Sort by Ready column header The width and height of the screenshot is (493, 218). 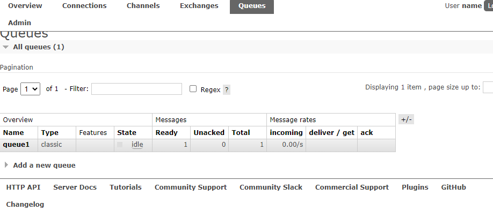166,133
